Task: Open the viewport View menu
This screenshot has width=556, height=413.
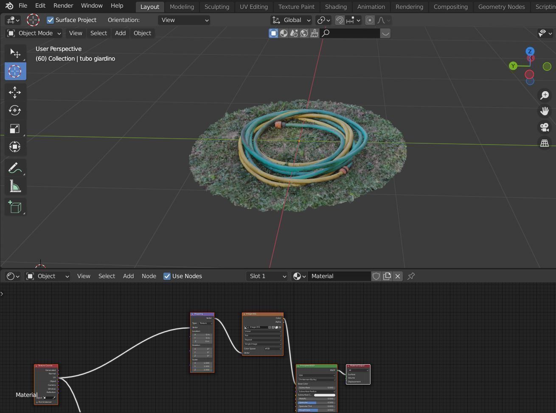Action: pos(76,33)
